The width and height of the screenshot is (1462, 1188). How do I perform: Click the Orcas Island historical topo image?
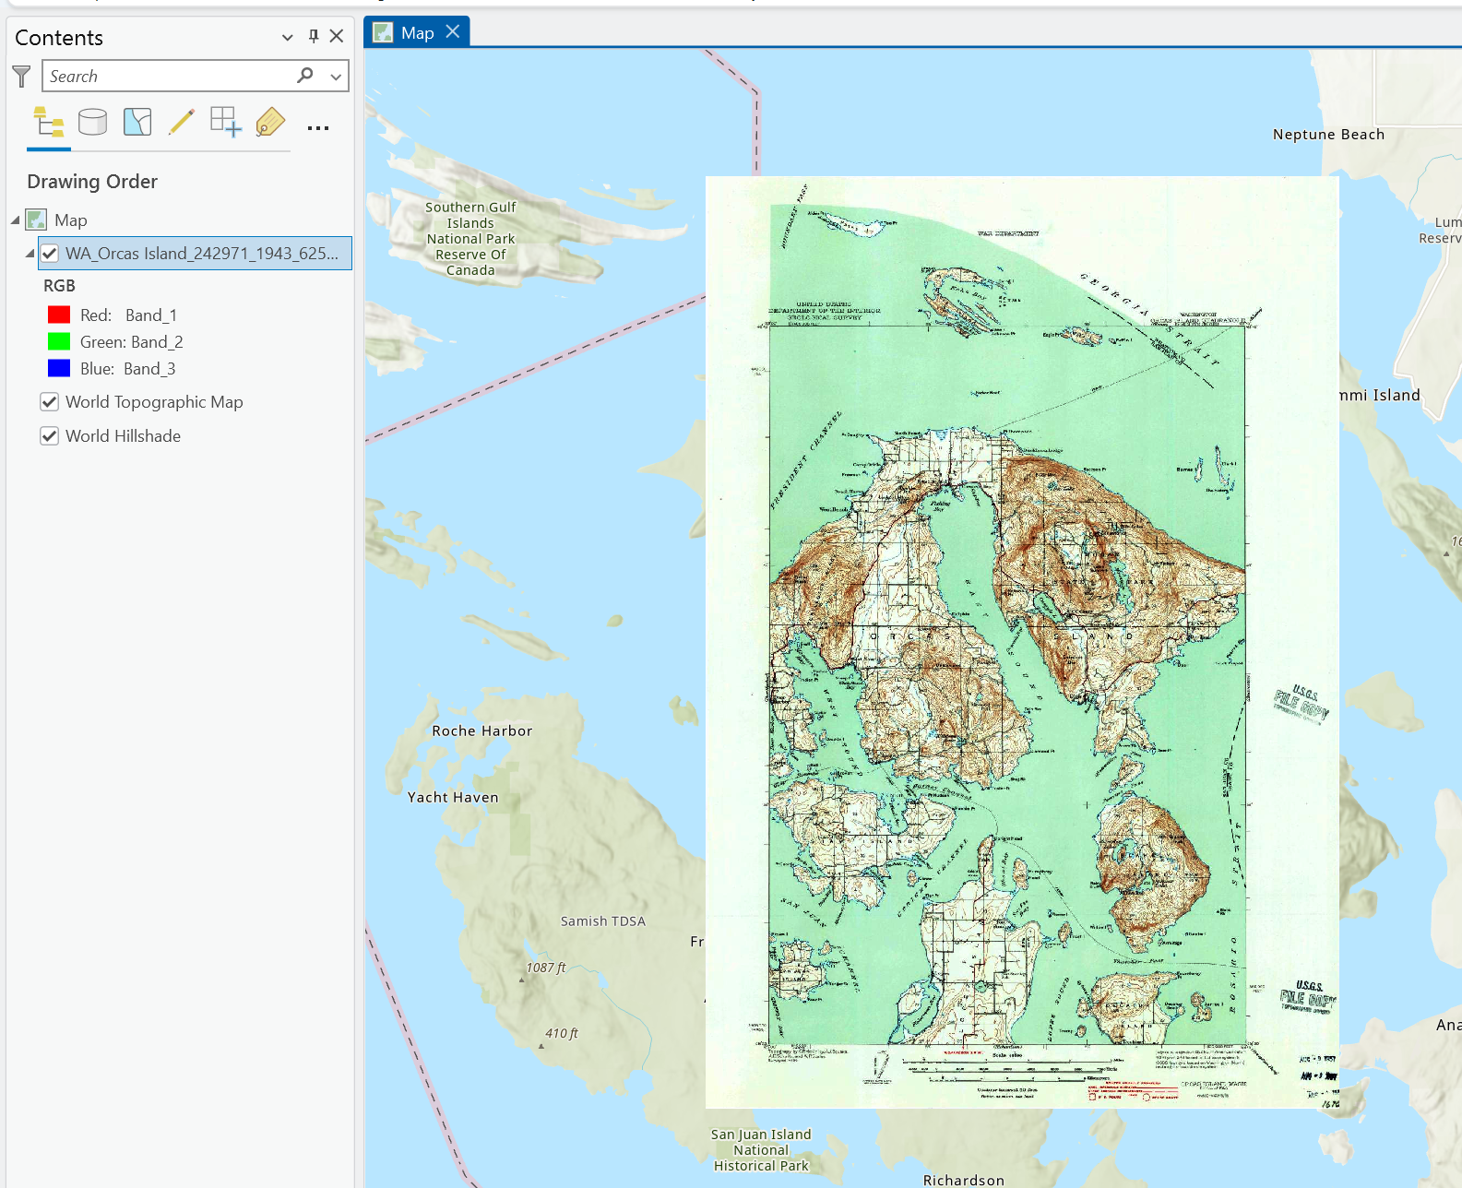click(1022, 642)
